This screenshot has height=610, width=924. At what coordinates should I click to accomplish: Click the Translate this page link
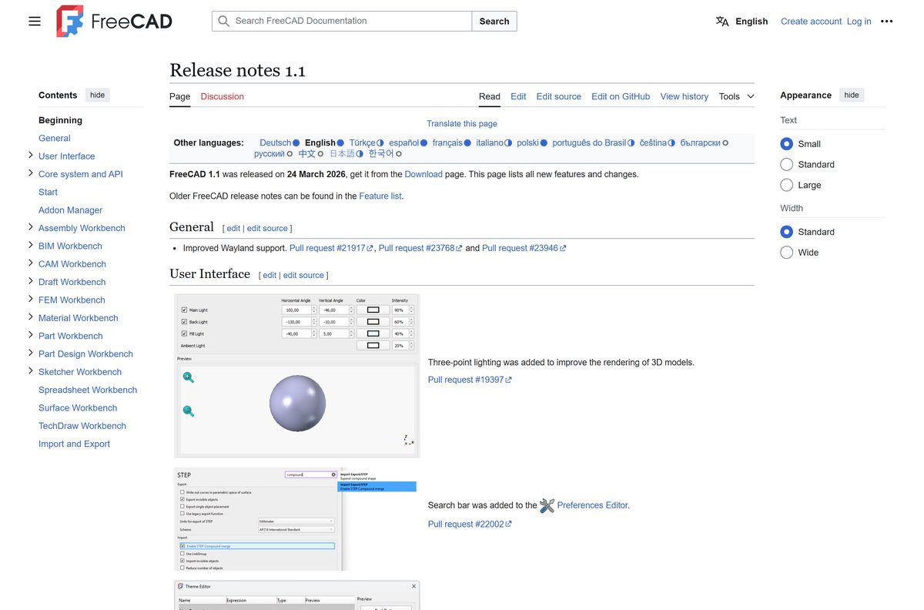(x=462, y=124)
